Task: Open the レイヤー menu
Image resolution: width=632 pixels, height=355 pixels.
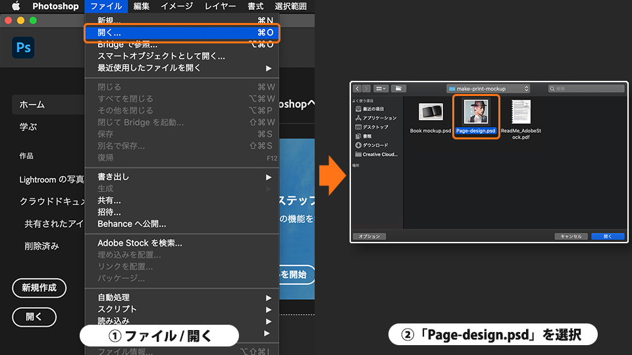Action: click(220, 6)
